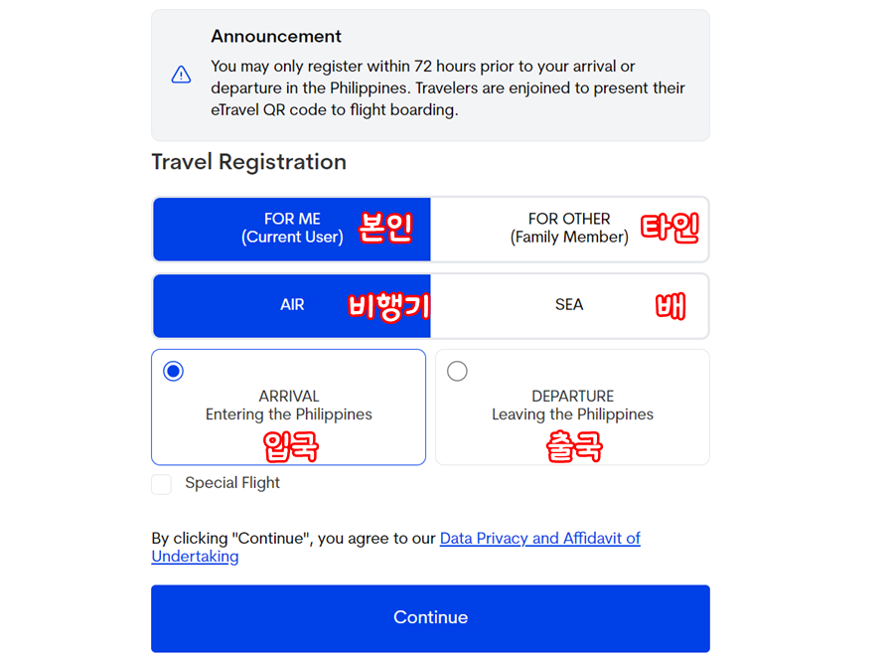Click the red 배 annotation label

point(670,306)
